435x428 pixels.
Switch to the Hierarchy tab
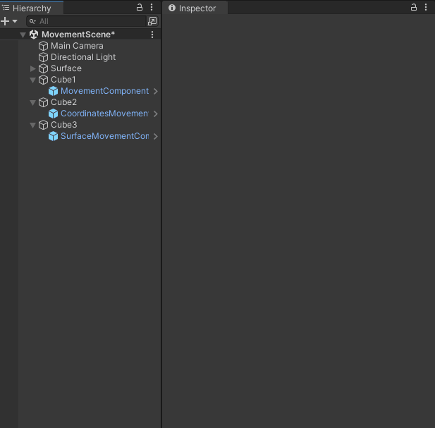pos(32,8)
